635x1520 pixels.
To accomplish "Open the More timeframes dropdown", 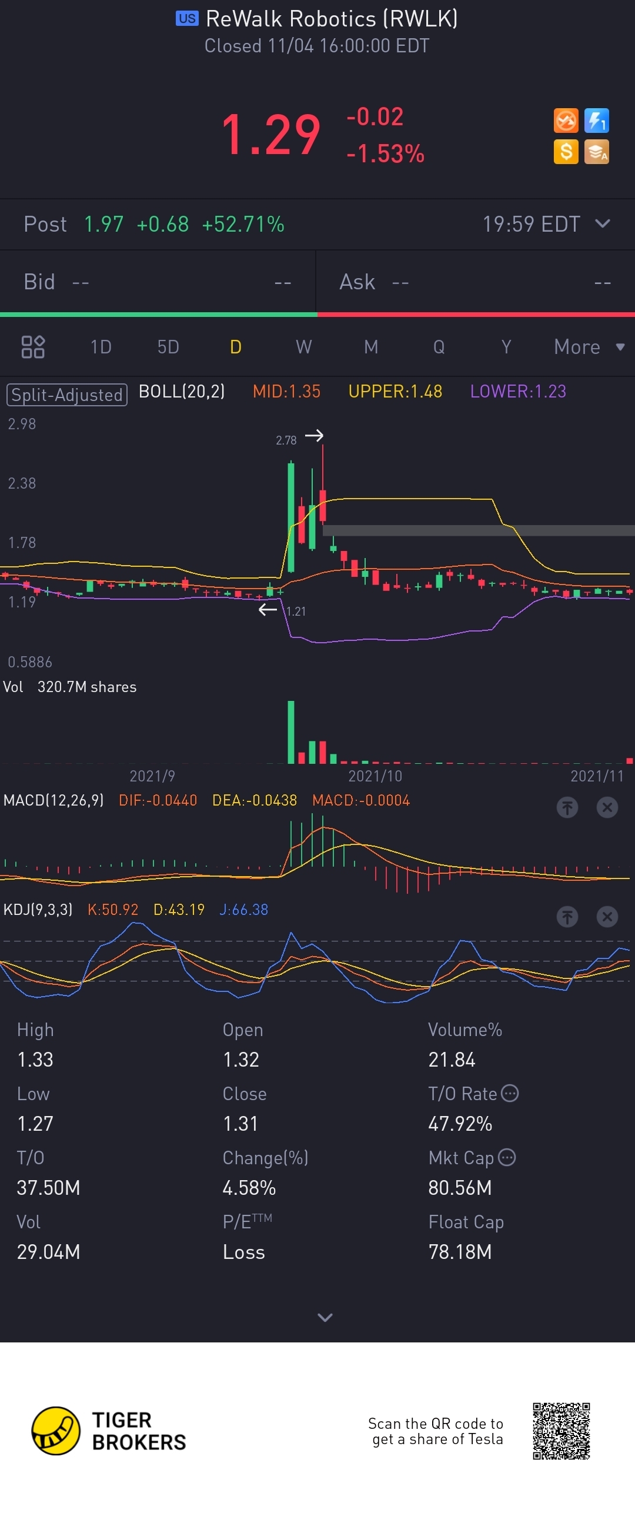I will coord(589,347).
